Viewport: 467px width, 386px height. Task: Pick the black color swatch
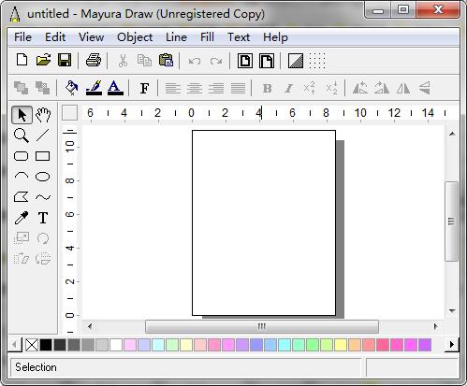(x=46, y=345)
